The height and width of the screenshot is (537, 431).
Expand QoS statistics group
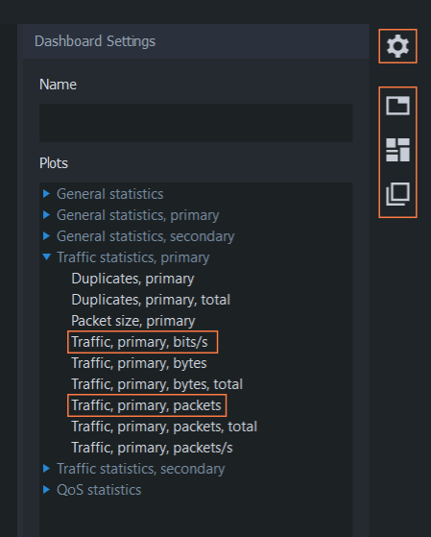coord(47,490)
